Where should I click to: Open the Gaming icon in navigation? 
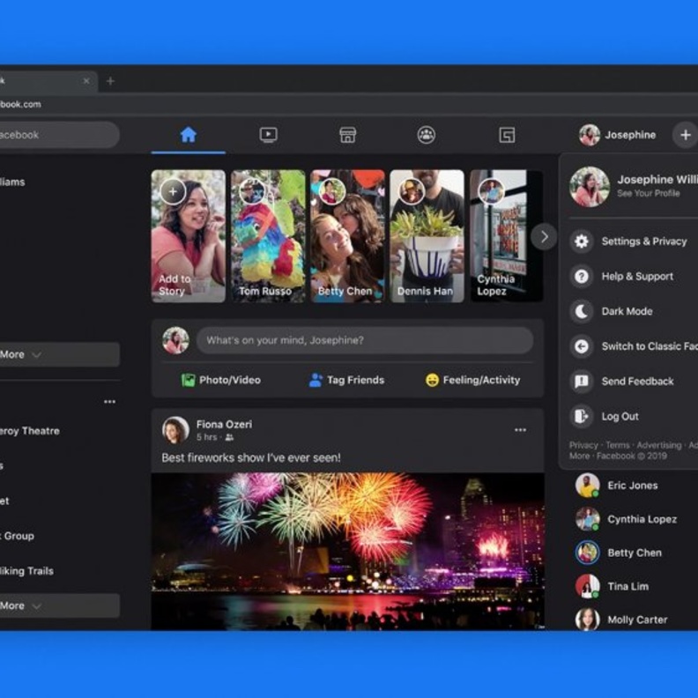click(x=507, y=135)
